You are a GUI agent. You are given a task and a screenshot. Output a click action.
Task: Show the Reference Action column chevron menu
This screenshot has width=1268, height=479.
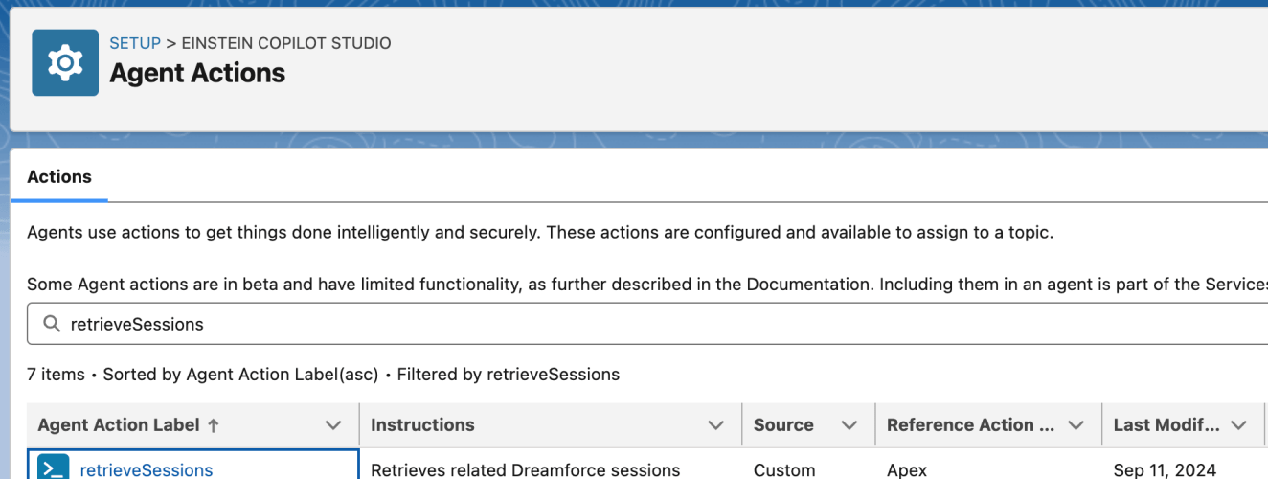pos(1076,425)
